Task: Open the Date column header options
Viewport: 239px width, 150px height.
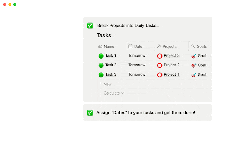Action: 135,46
